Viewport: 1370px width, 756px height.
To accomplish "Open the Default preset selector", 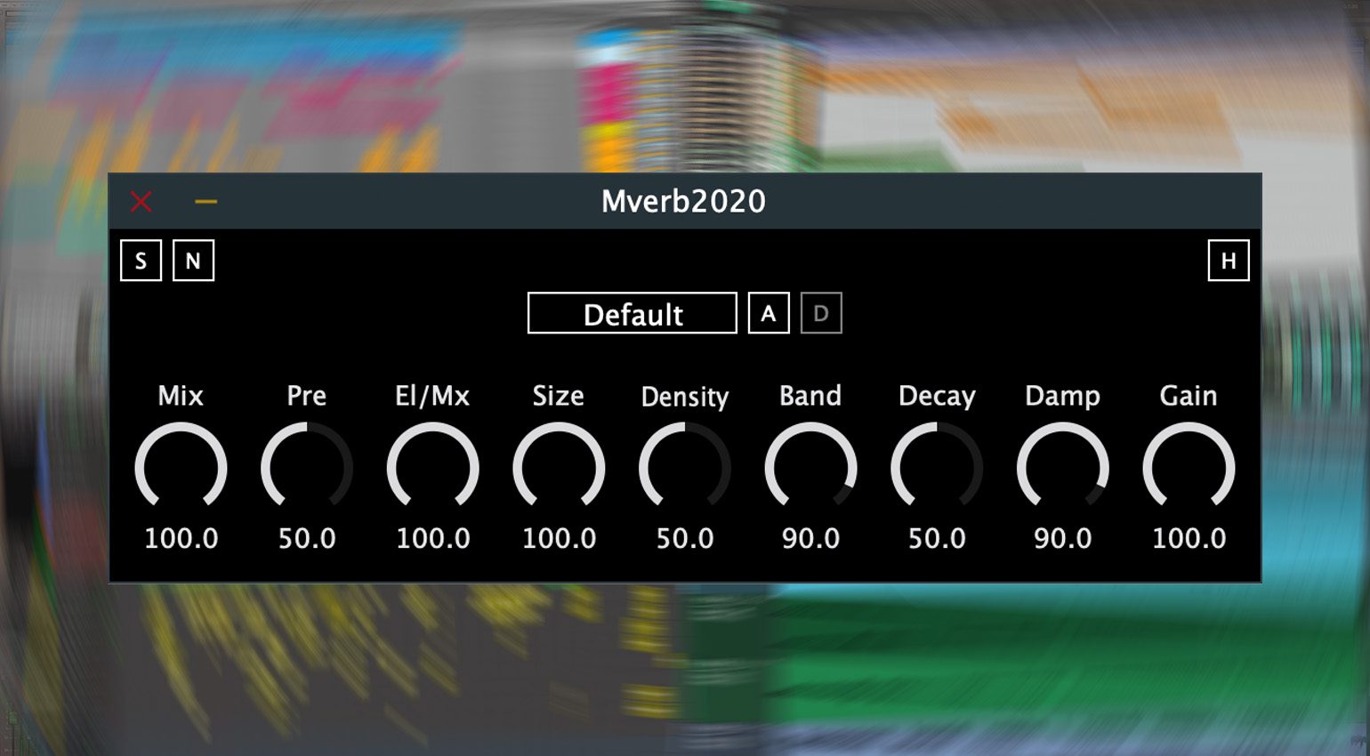I will [633, 313].
